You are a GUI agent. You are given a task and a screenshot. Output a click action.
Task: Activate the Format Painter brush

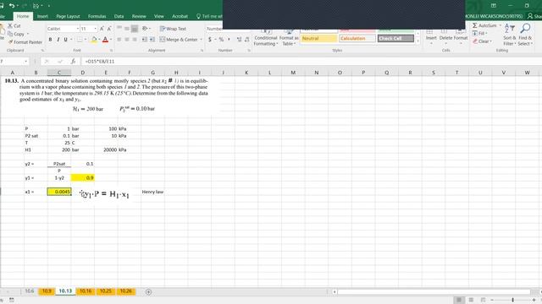point(10,41)
